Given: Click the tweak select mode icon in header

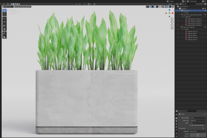Looking at the screenshot, I should [x=8, y=4].
